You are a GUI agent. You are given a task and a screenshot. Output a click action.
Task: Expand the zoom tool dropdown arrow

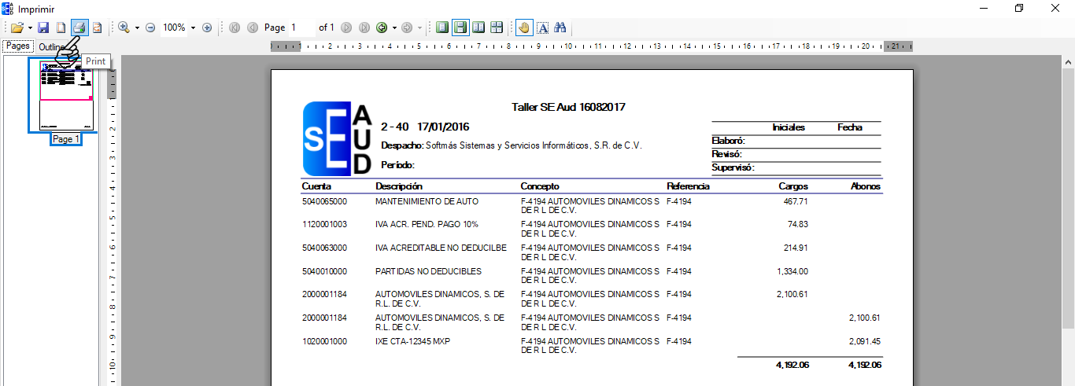click(x=137, y=28)
